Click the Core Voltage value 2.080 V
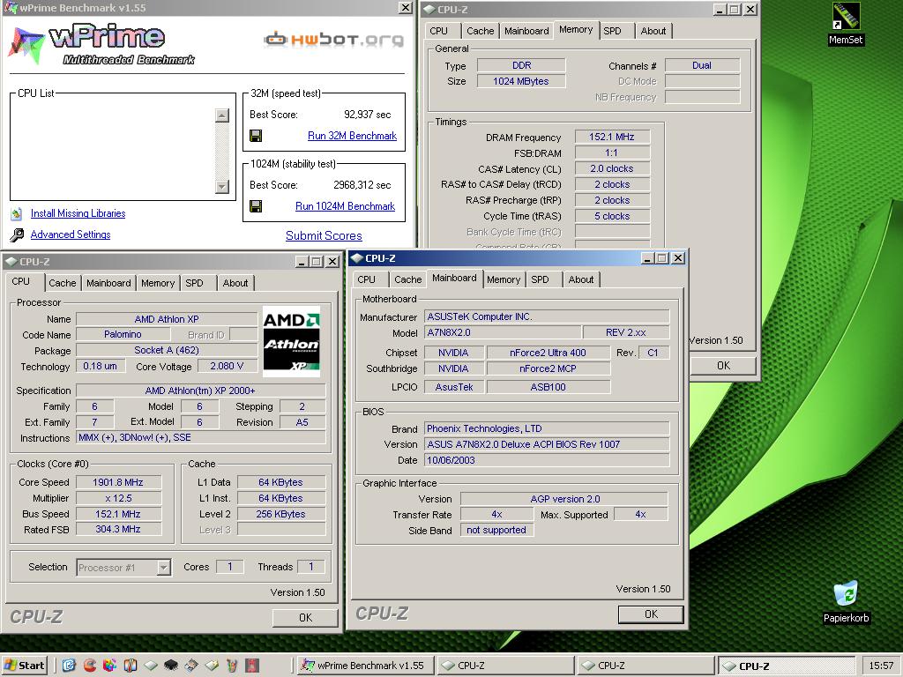This screenshot has width=903, height=677. (x=227, y=366)
